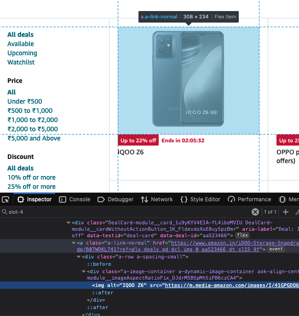Collapse the DealCard-module div node
The height and width of the screenshot is (316, 299).
pos(69,222)
